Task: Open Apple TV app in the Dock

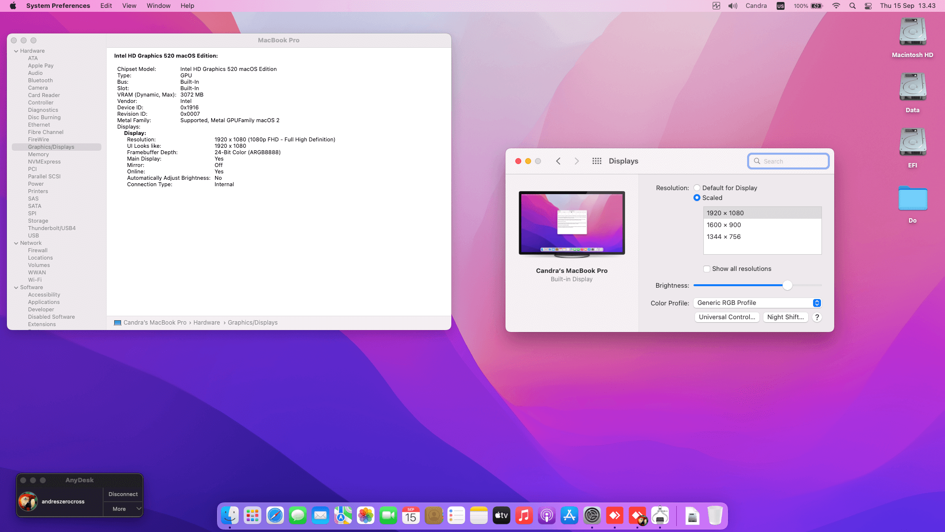Action: pyautogui.click(x=502, y=516)
